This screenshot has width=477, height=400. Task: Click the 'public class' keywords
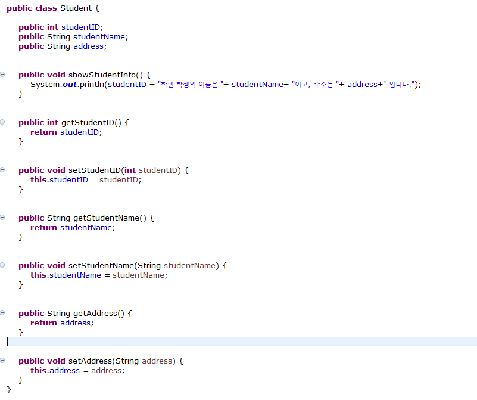(32, 8)
